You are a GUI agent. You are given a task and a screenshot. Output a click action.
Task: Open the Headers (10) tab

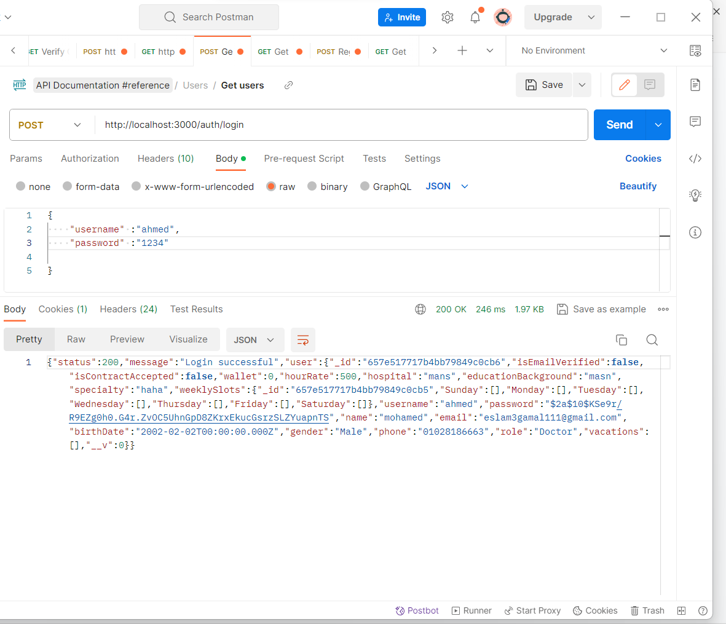pos(166,159)
